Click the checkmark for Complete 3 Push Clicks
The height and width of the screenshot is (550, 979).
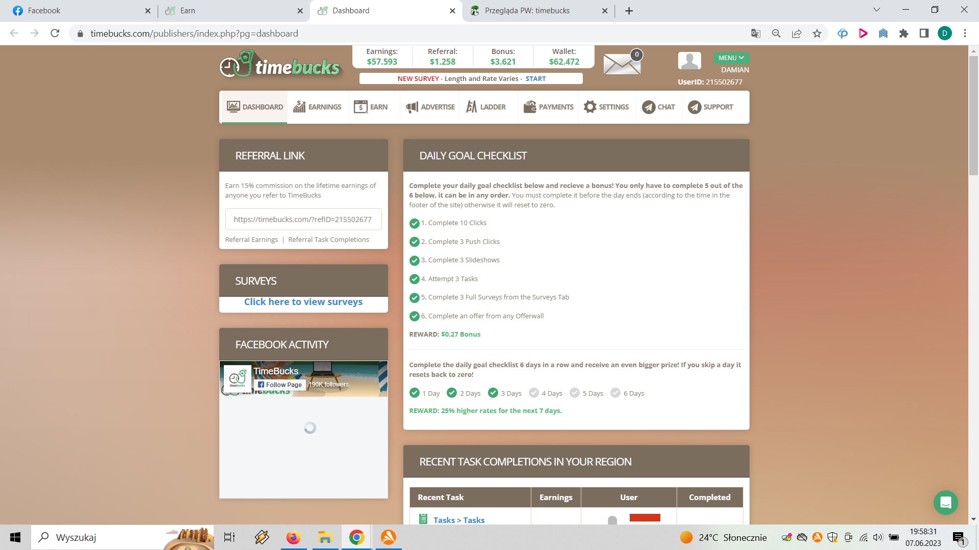(x=414, y=242)
